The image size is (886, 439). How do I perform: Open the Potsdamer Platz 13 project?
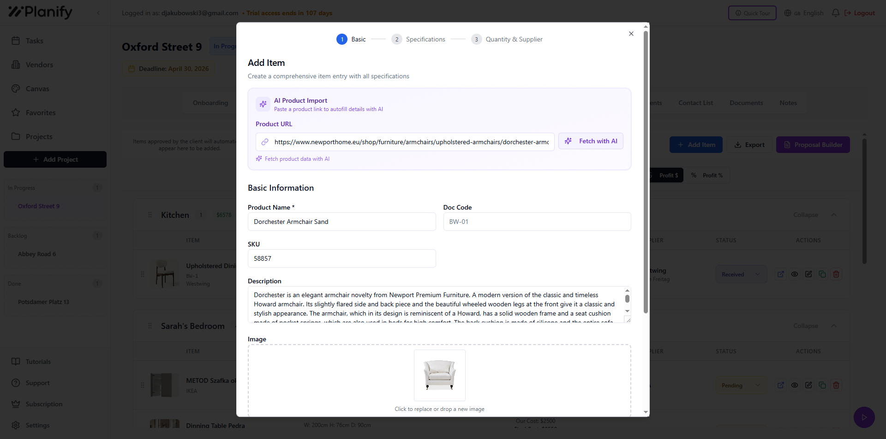click(43, 302)
